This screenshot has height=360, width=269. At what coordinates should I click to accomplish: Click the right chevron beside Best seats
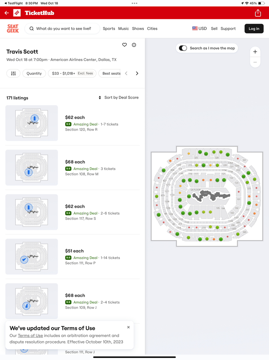tap(137, 73)
